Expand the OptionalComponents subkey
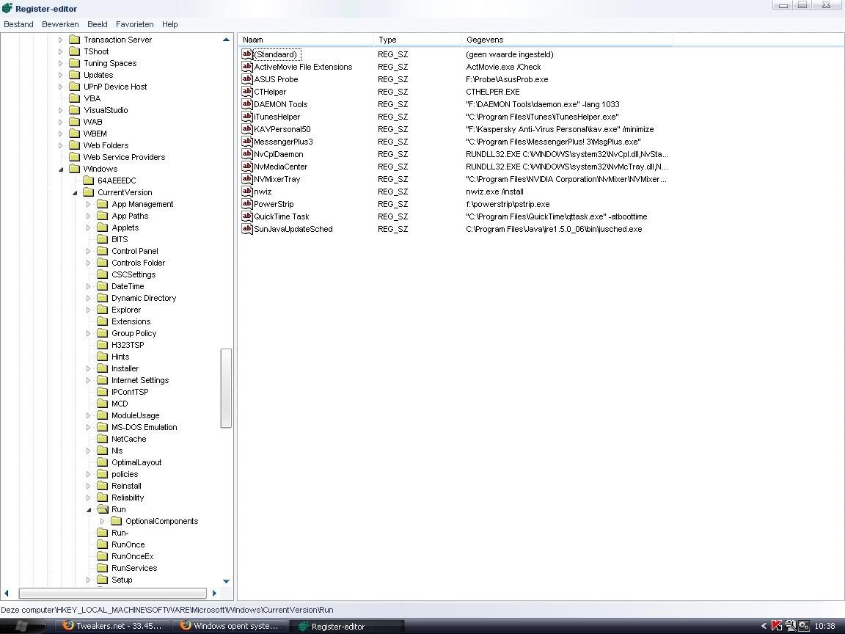This screenshot has width=845, height=634. (x=103, y=521)
